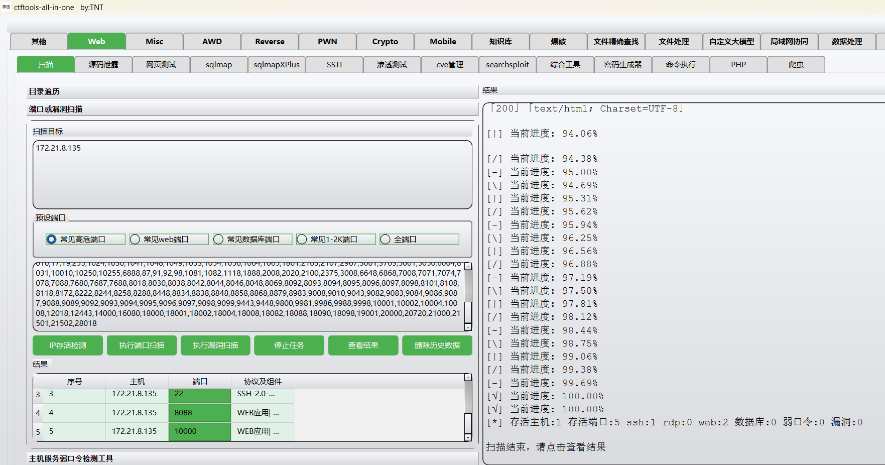Click the 主机 column header
Image resolution: width=885 pixels, height=465 pixels.
click(137, 382)
